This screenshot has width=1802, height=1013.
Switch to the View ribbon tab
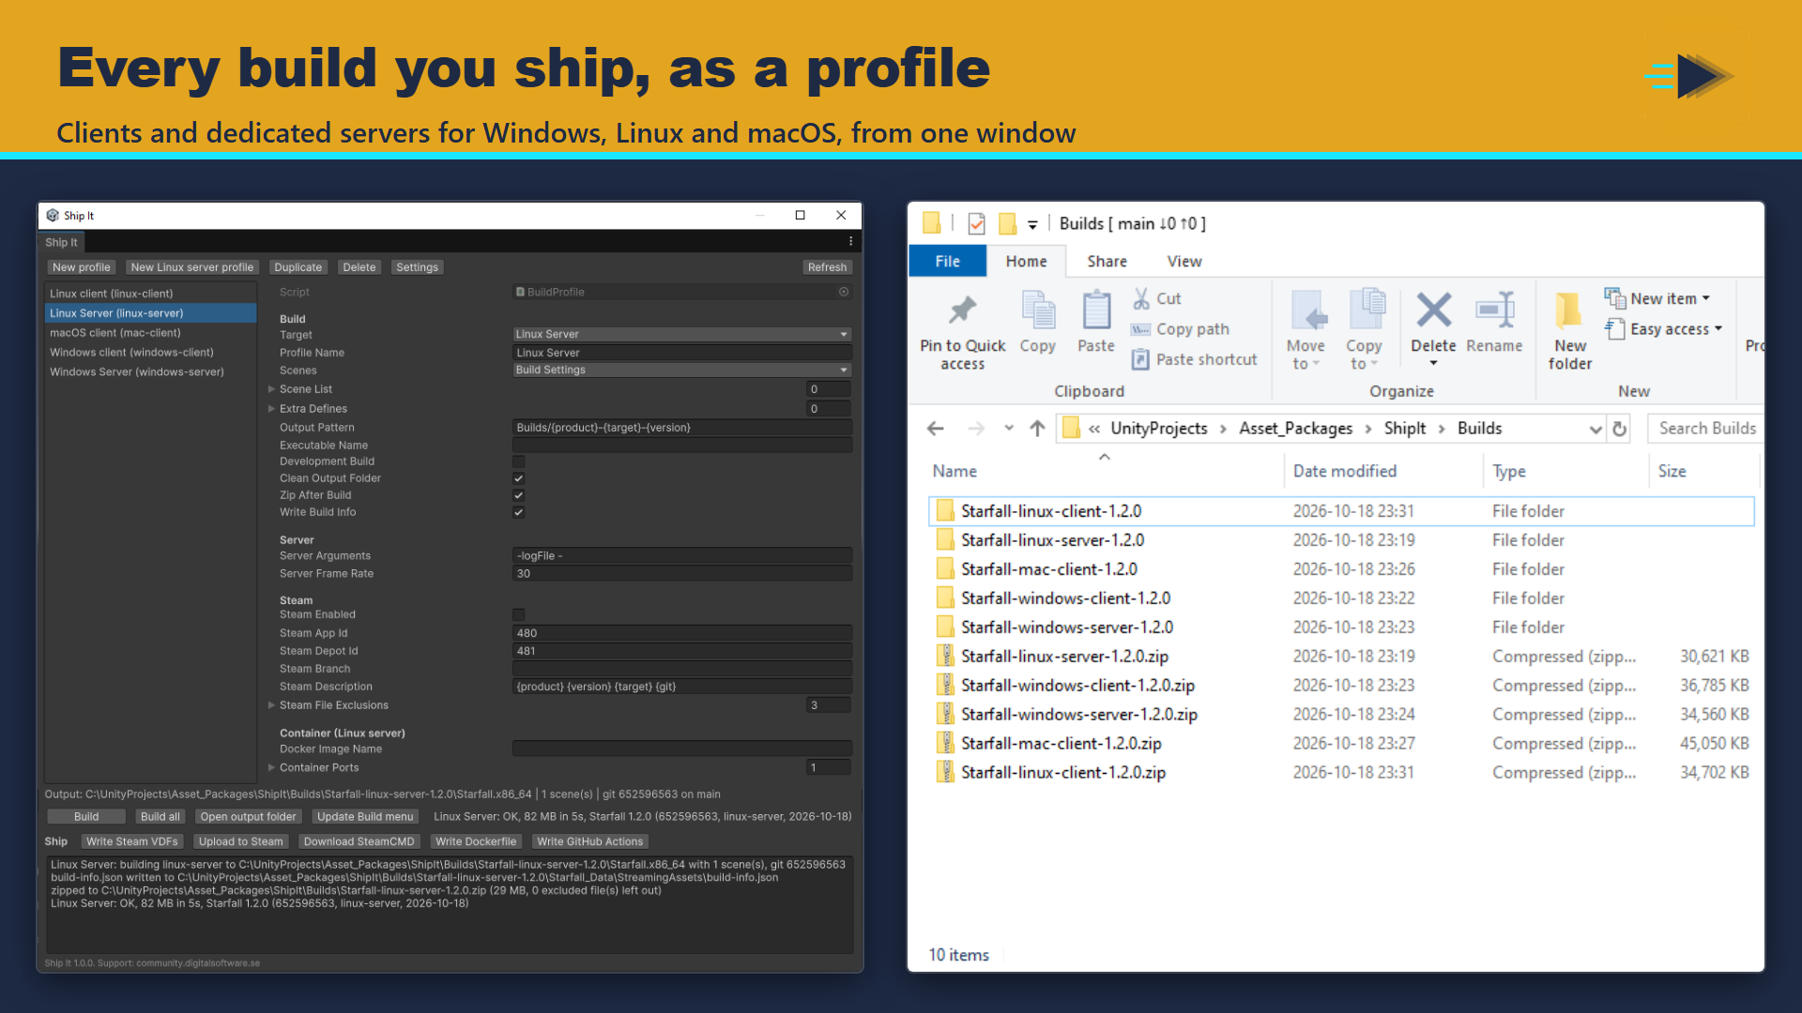point(1184,262)
